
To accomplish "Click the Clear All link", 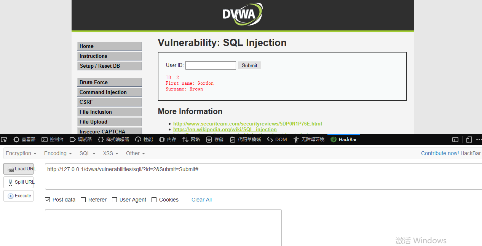I will click(201, 200).
